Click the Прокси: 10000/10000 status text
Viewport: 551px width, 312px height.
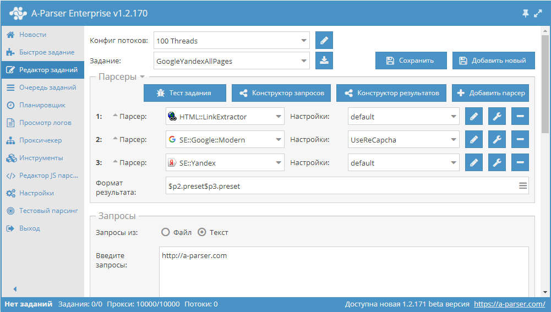[143, 304]
